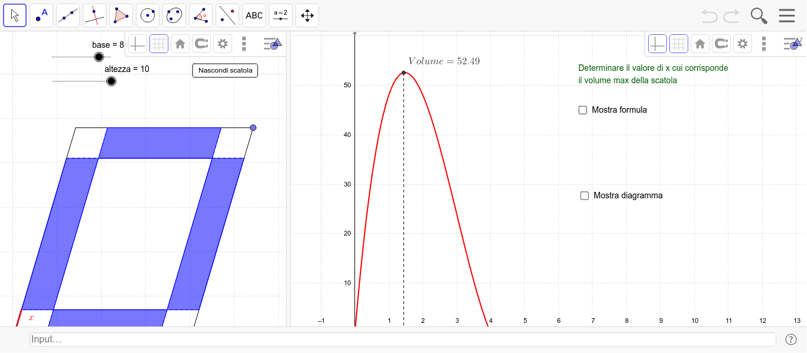
Task: Open right graphics view settings gear
Action: coord(743,44)
